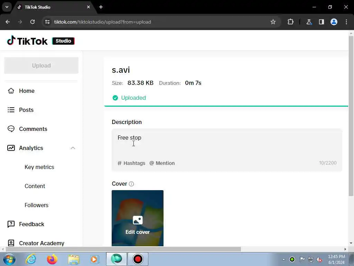Click the Home house icon in sidebar
Viewport: 354px width, 266px height.
(11, 91)
